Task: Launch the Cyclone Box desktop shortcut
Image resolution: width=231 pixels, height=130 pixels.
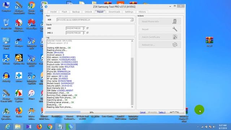Action: click(19, 59)
